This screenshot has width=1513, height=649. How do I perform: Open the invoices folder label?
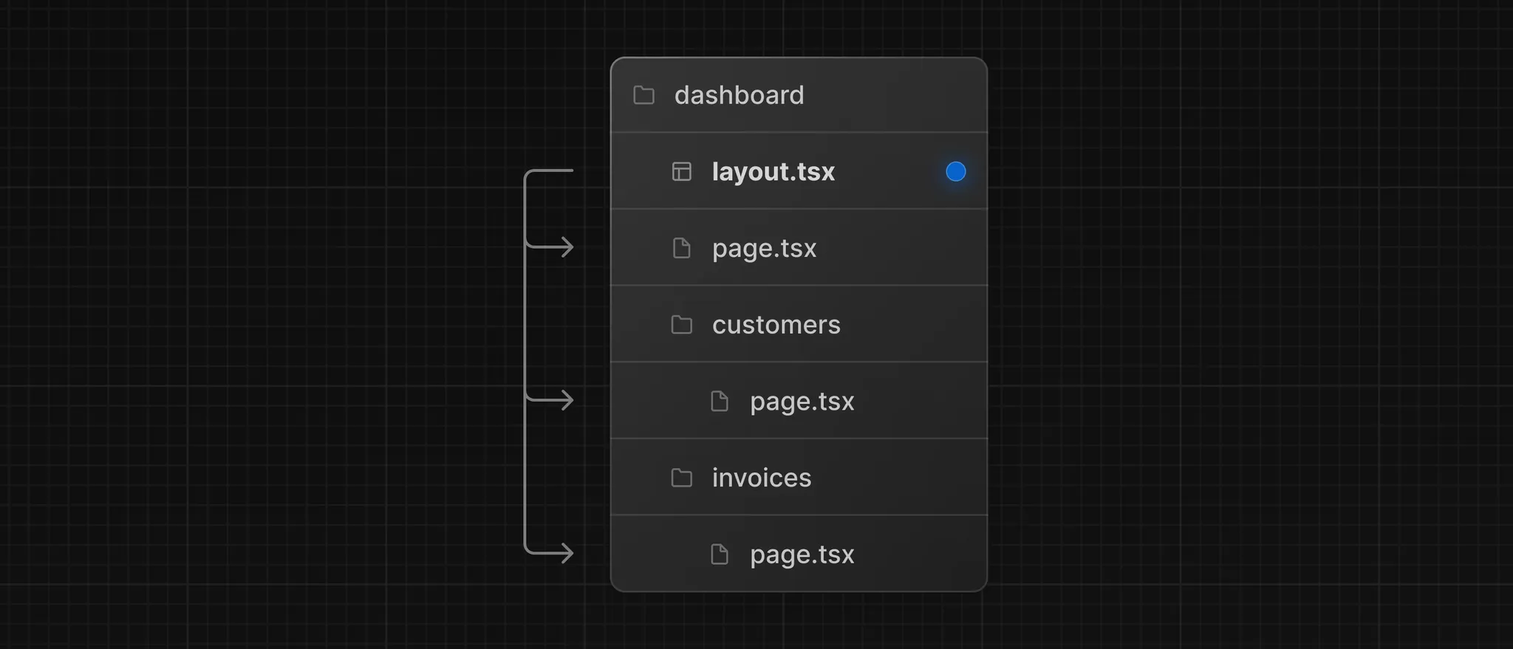pos(761,478)
